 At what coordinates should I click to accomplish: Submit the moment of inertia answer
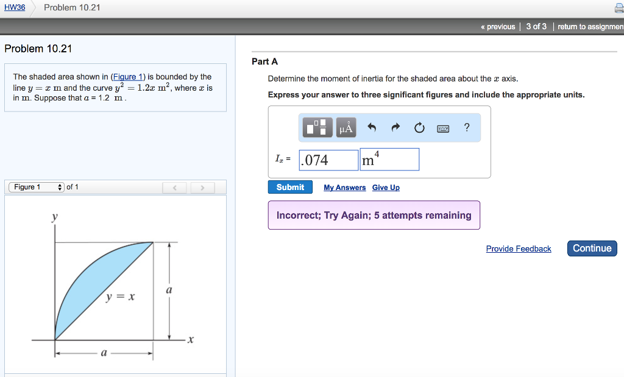click(x=290, y=187)
